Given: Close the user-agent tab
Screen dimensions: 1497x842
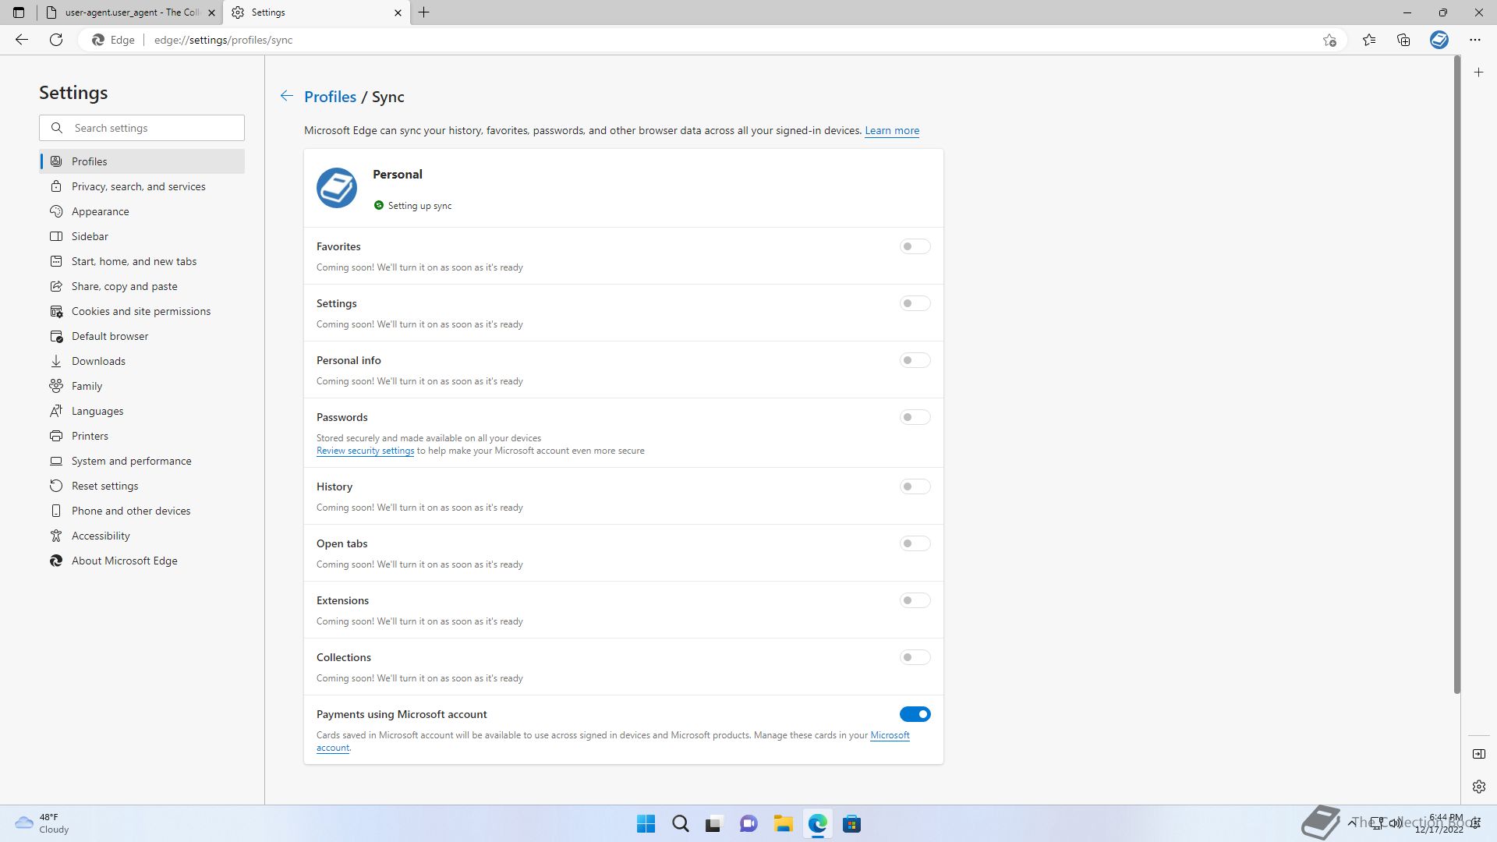Looking at the screenshot, I should click(x=211, y=12).
